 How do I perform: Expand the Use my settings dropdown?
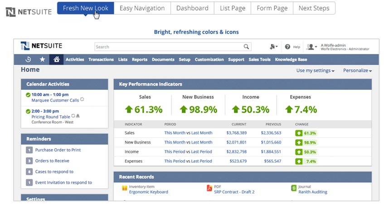pyautogui.click(x=316, y=71)
